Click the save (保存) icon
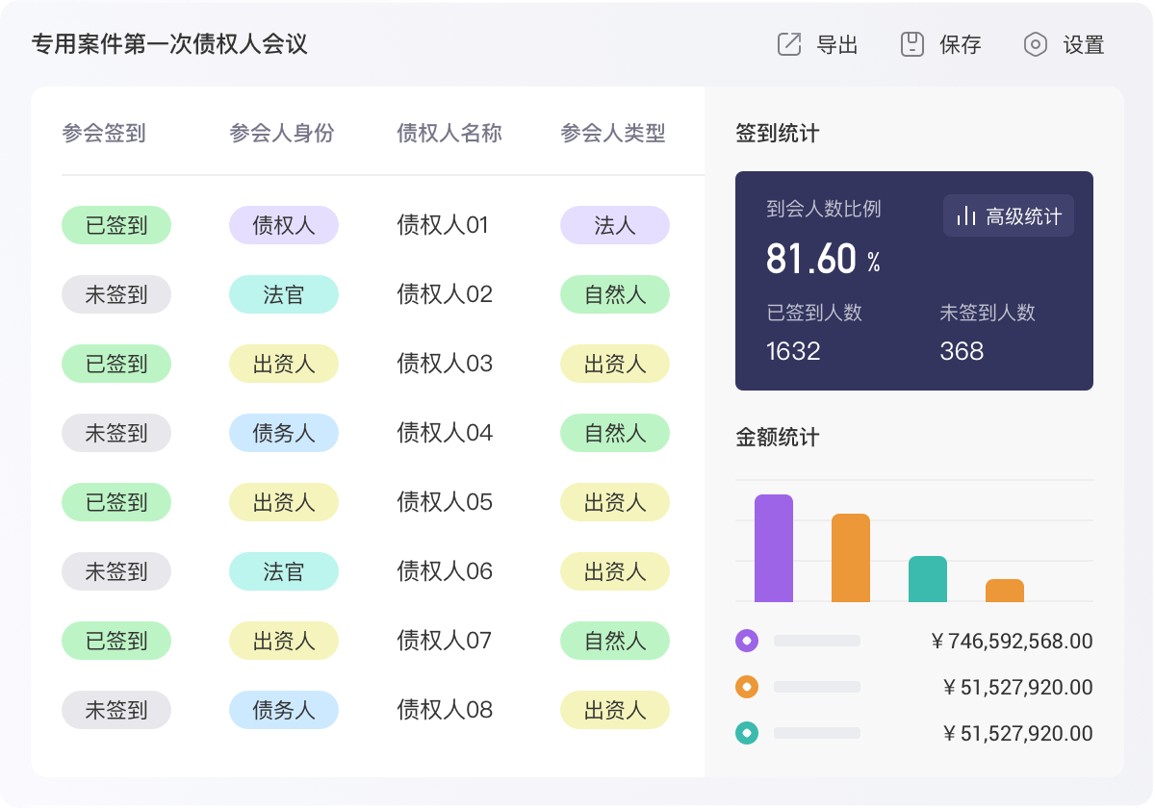Viewport: 1155px width, 808px height. pos(912,44)
